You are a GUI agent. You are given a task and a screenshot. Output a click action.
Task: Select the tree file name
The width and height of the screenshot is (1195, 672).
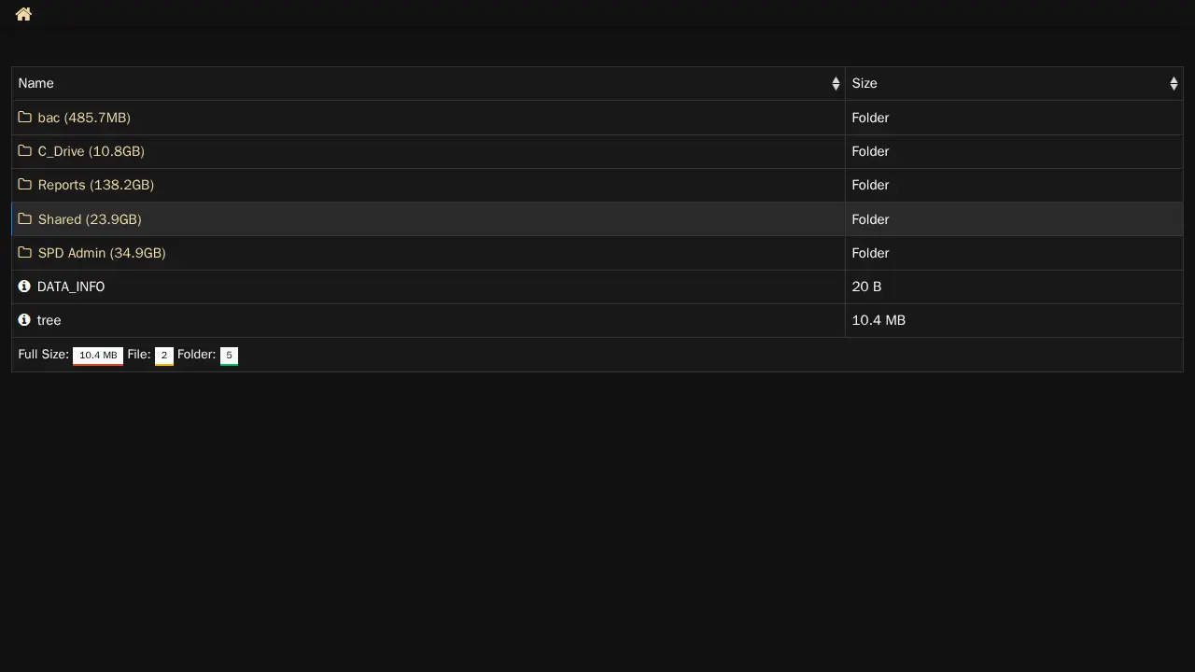pos(49,320)
